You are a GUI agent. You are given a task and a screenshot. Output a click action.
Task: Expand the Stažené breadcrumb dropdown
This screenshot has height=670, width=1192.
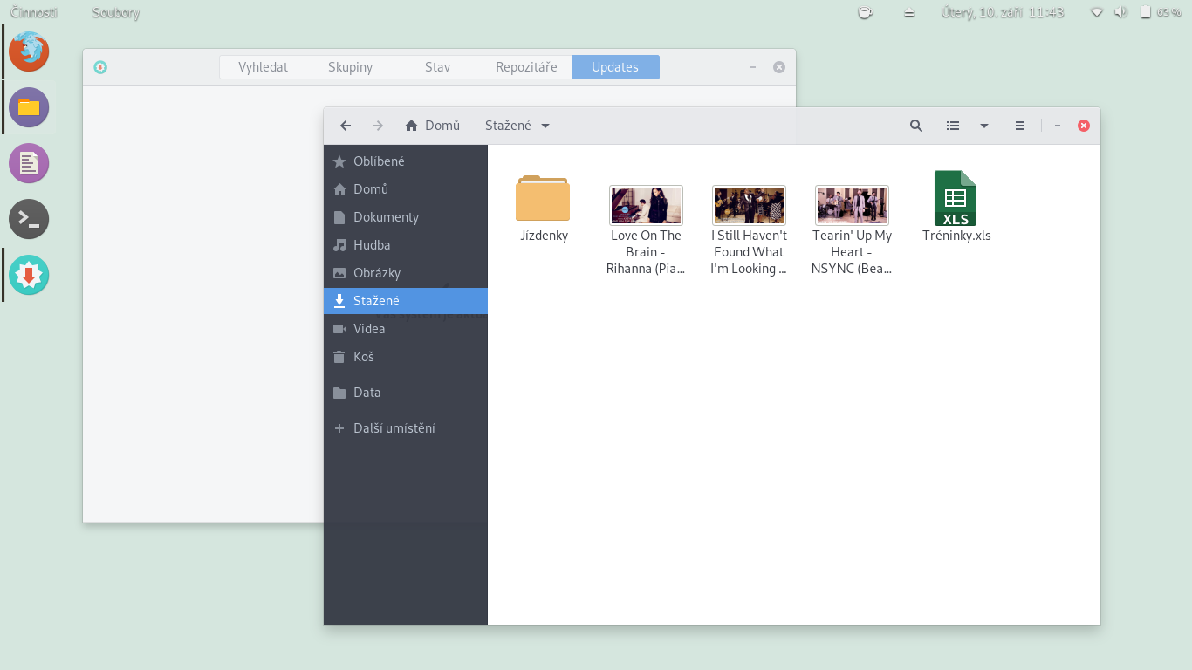click(545, 125)
